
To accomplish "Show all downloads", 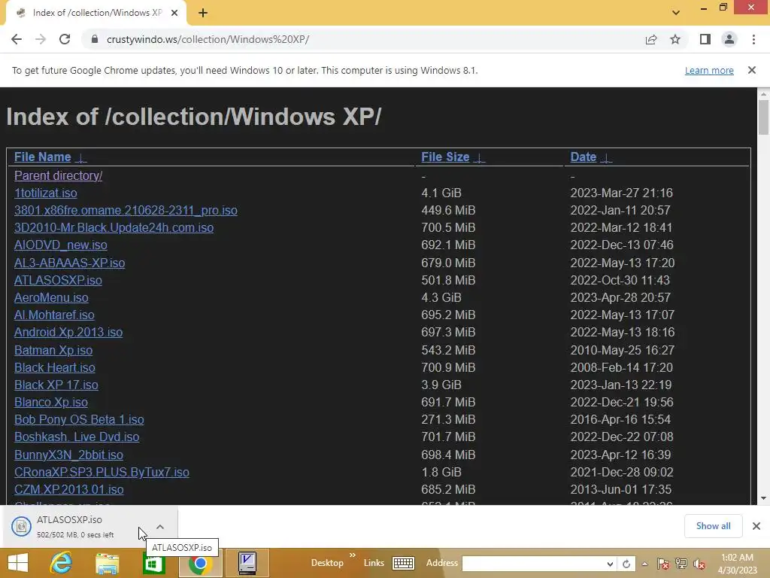I will pos(713,526).
